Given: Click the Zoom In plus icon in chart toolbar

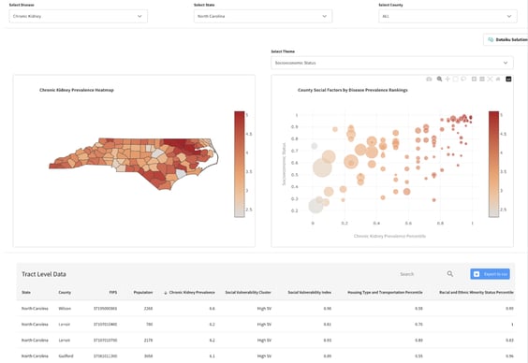Looking at the screenshot, I should tap(474, 80).
